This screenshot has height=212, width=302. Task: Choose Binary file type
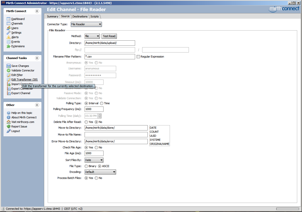click(86, 166)
